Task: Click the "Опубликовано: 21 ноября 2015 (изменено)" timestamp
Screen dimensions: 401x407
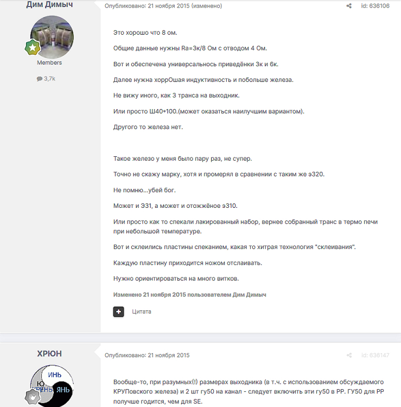Action: tap(163, 6)
